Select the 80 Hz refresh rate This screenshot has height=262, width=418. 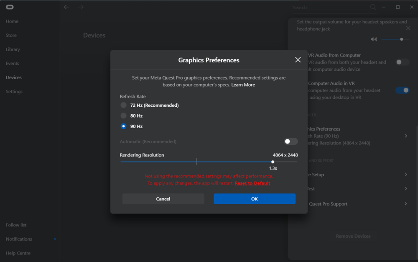tap(123, 116)
